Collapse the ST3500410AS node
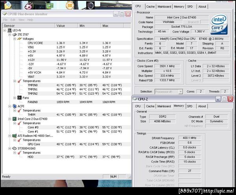 9,148
